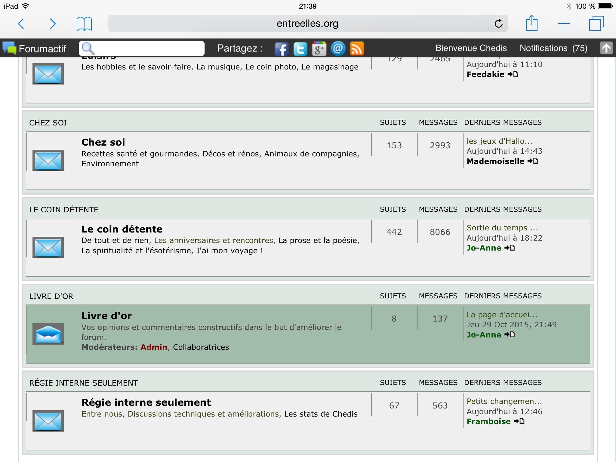Tap the Safari back arrow

click(x=21, y=24)
